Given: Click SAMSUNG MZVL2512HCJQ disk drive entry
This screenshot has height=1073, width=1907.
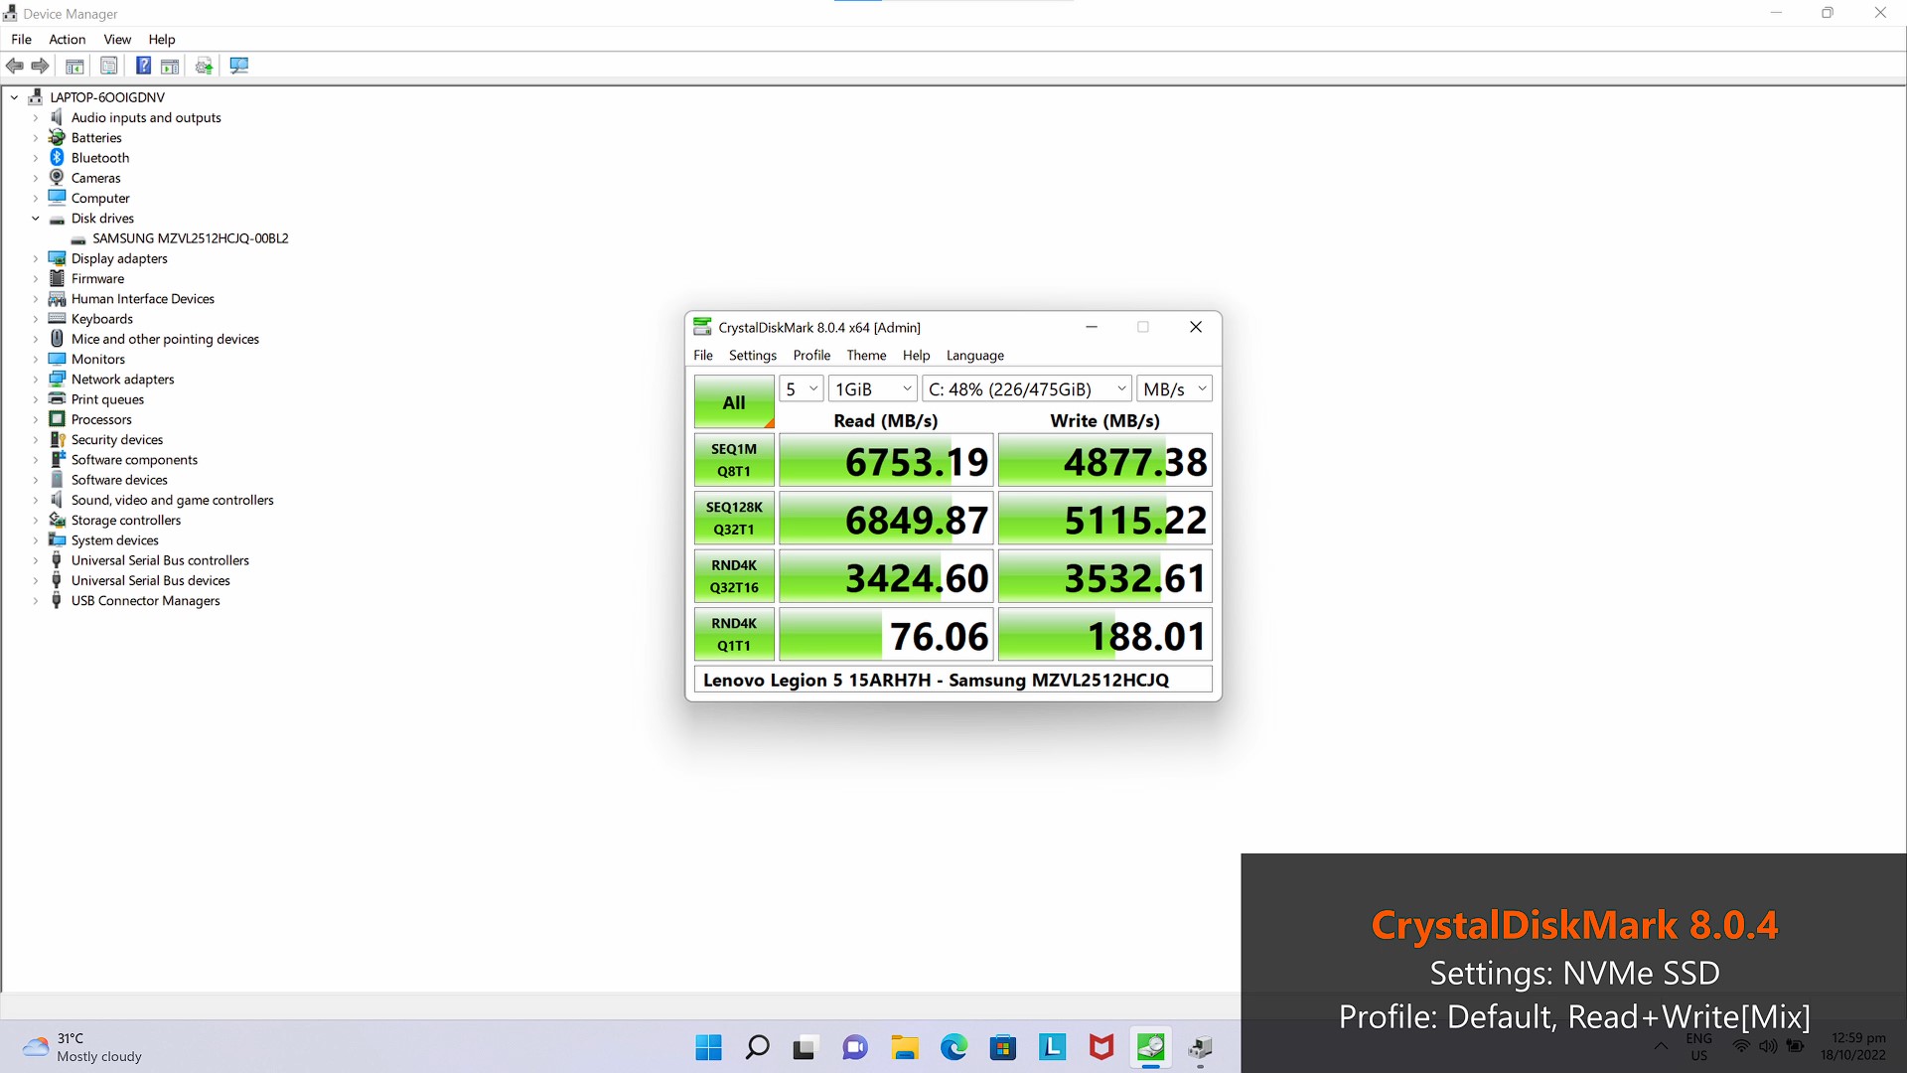Looking at the screenshot, I should [x=193, y=237].
